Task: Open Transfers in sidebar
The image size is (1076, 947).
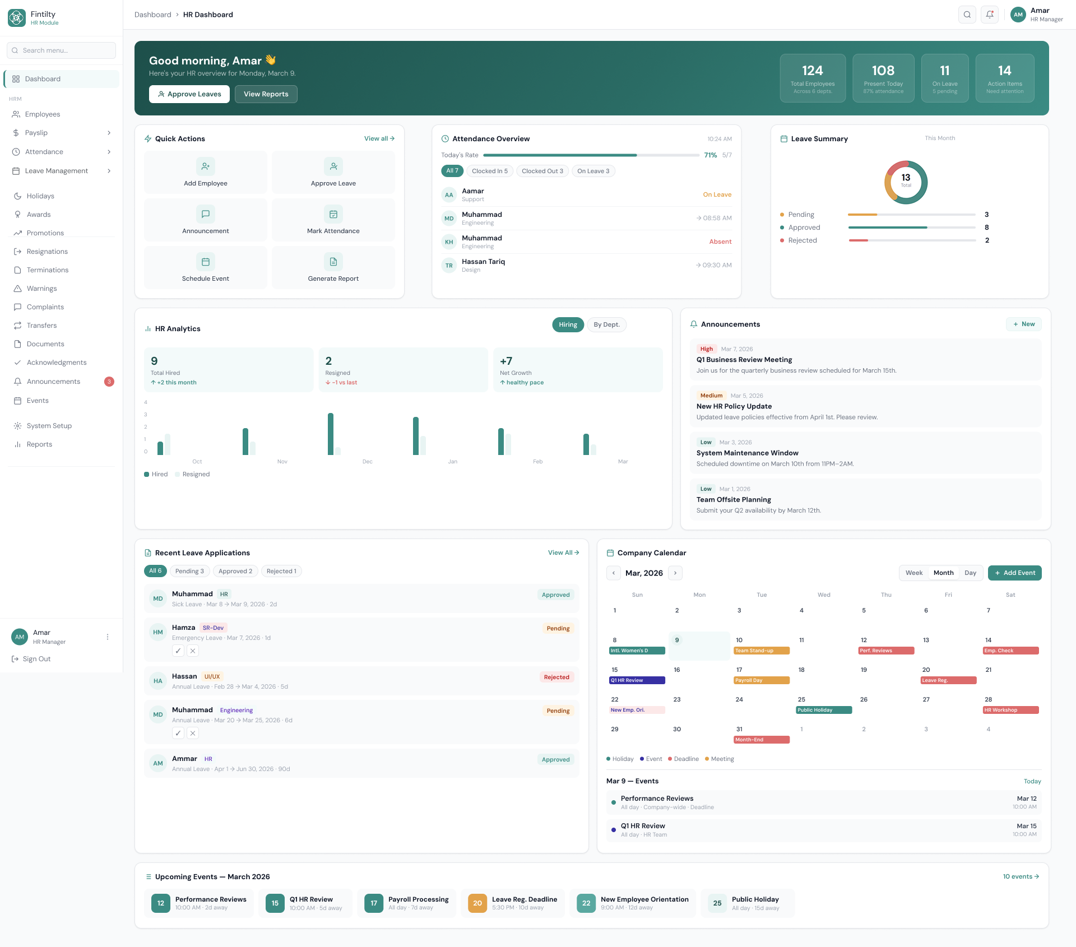Action: 62,326
